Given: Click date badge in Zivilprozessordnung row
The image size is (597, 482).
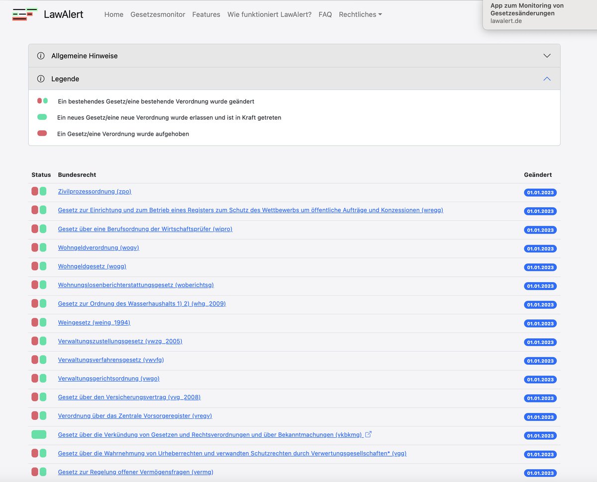Looking at the screenshot, I should [540, 192].
